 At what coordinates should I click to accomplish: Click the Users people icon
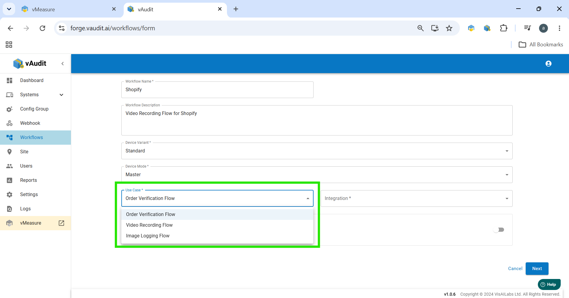[x=9, y=166]
